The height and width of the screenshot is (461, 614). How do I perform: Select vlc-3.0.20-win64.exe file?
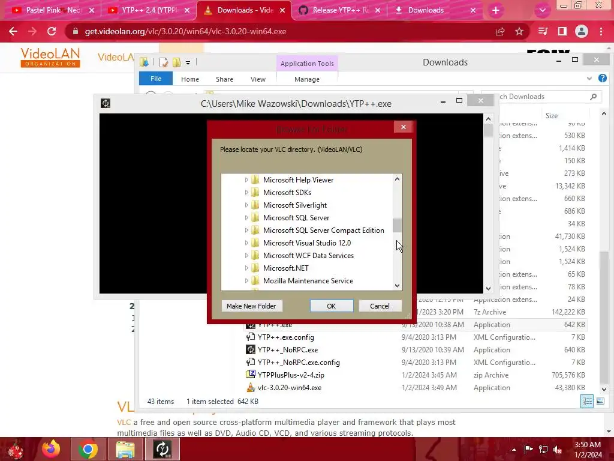290,388
